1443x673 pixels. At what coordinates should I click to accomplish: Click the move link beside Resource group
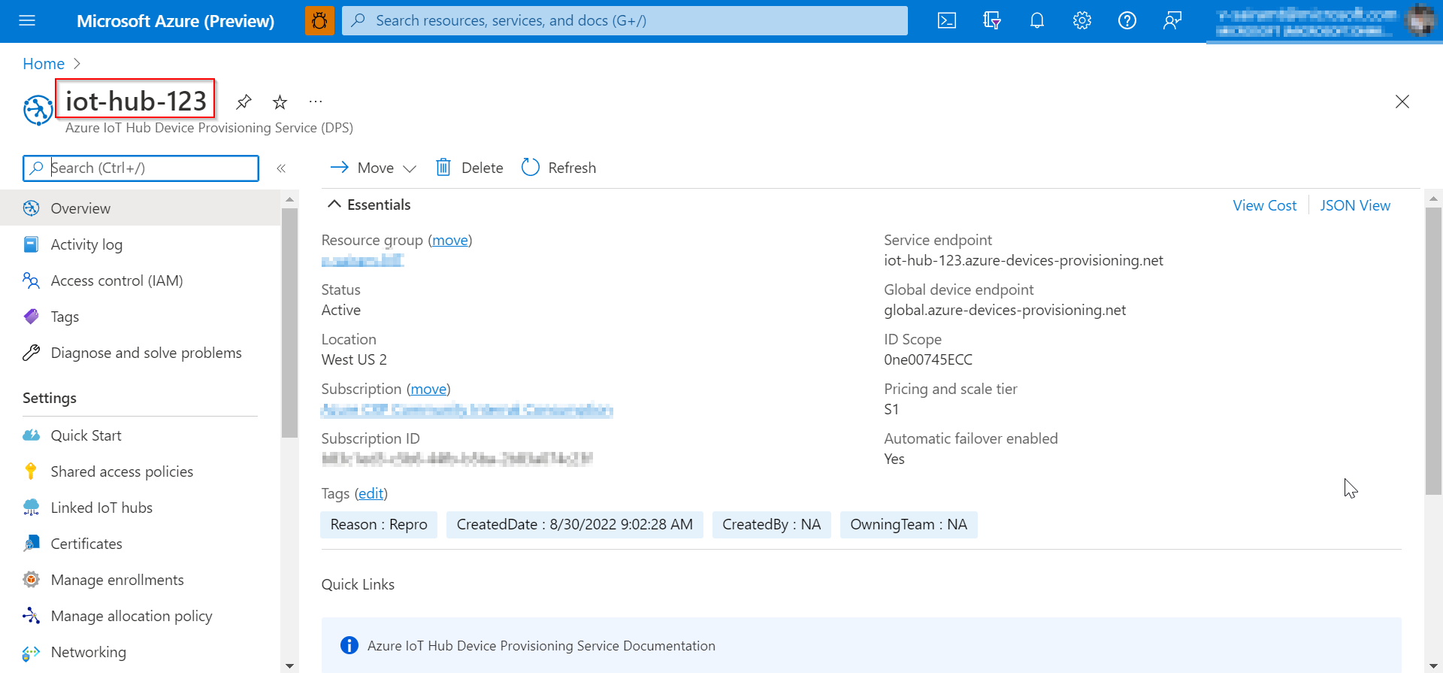[450, 240]
